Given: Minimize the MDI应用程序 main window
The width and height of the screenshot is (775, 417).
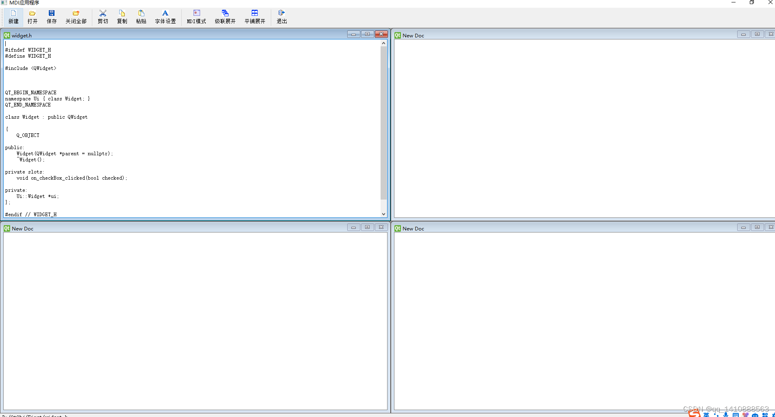Looking at the screenshot, I should pos(734,2).
